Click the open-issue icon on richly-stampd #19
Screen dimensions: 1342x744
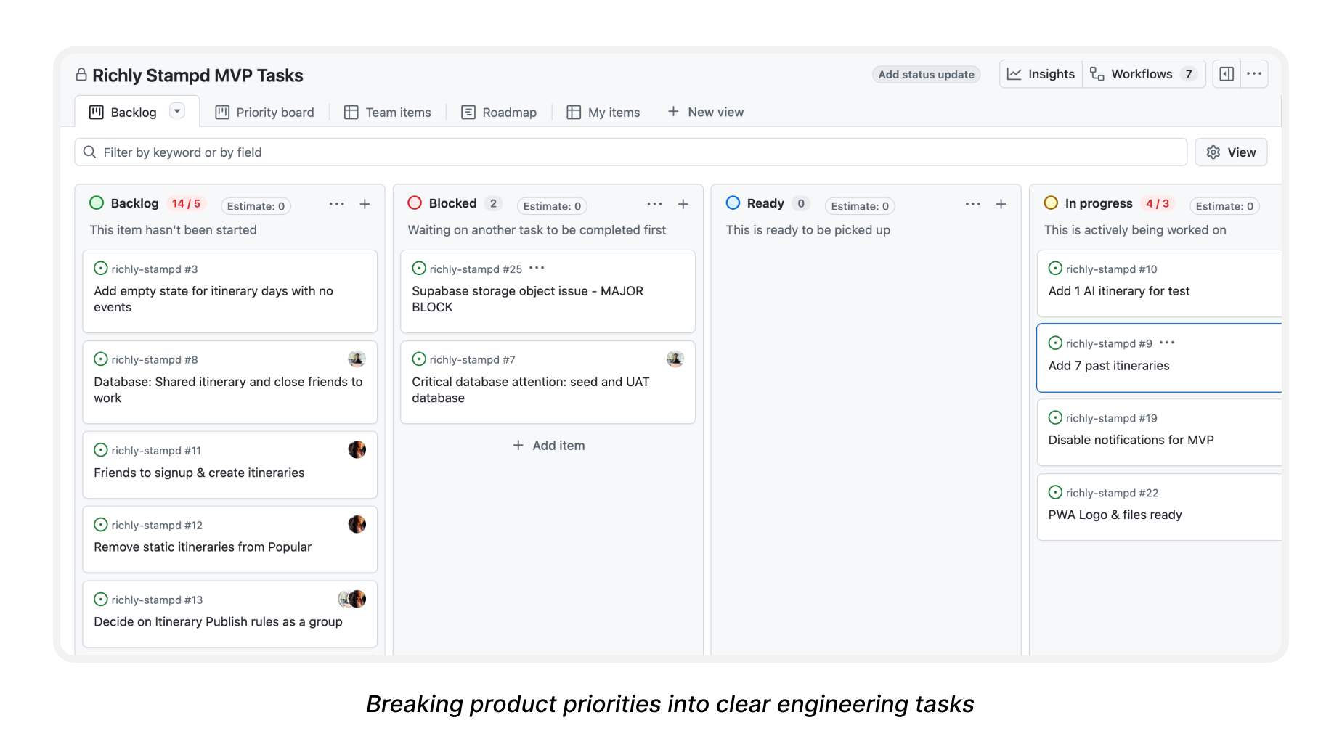click(x=1055, y=417)
